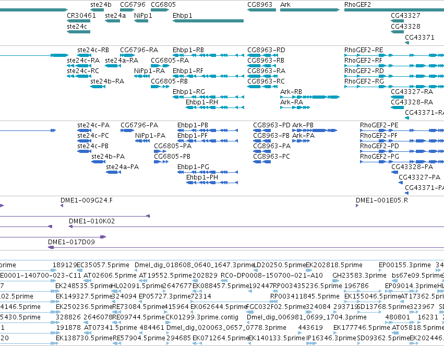The height and width of the screenshot is (346, 444).
Task: Select the CG8963 gene feature
Action: click(261, 10)
